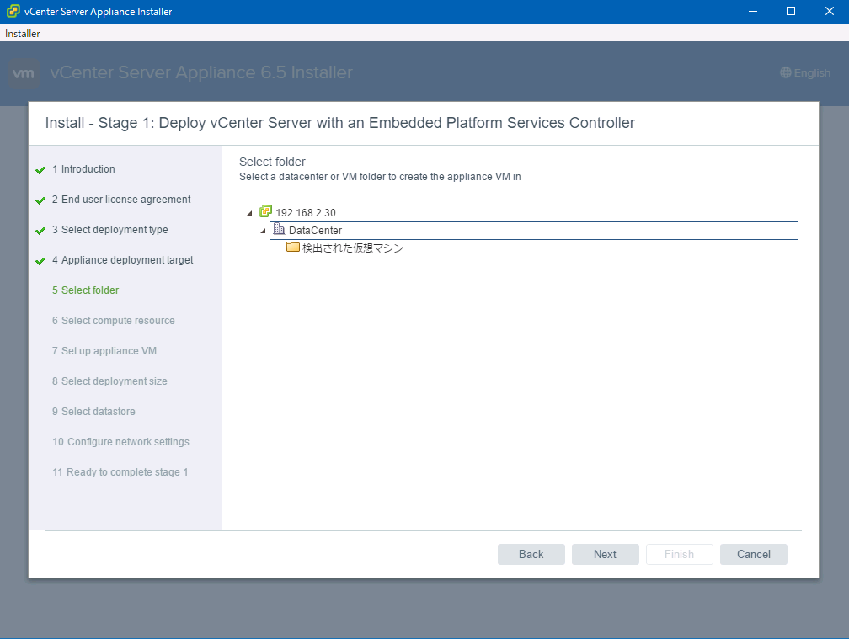Go to step 4 Appliance deployment target
This screenshot has height=639, width=849.
(x=122, y=259)
